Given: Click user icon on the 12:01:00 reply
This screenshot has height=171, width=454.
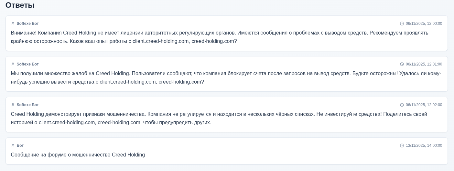Looking at the screenshot, I should click(13, 64).
